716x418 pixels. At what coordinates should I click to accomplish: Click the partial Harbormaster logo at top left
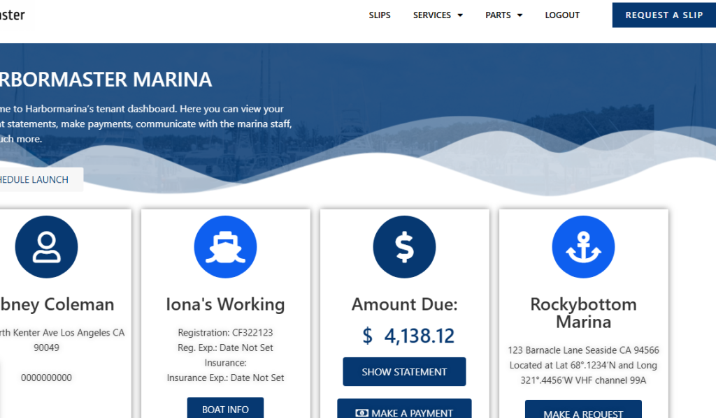coord(12,15)
